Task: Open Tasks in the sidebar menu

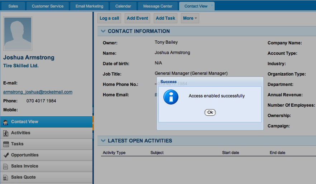Action: (x=46, y=144)
